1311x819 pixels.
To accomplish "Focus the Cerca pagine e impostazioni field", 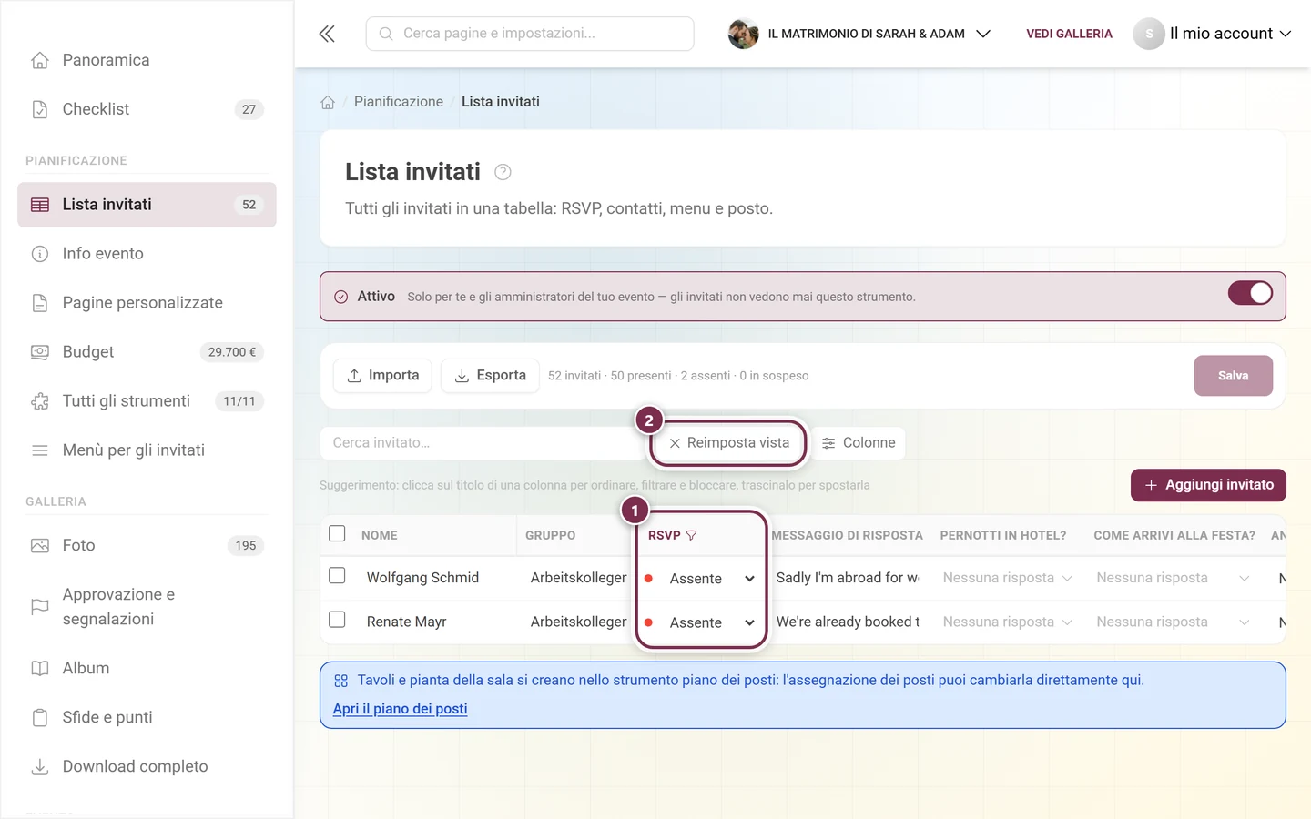I will tap(530, 34).
